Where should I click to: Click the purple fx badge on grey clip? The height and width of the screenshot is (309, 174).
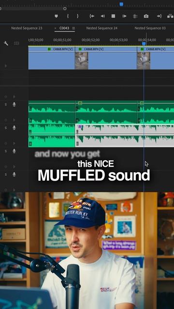[80, 126]
